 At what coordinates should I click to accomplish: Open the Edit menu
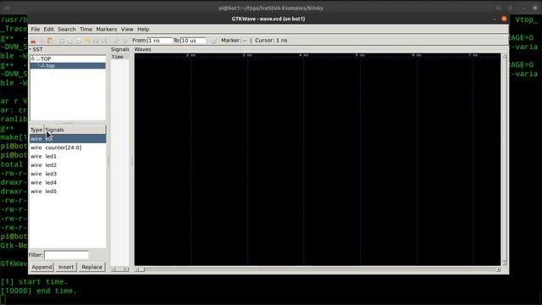[48, 30]
